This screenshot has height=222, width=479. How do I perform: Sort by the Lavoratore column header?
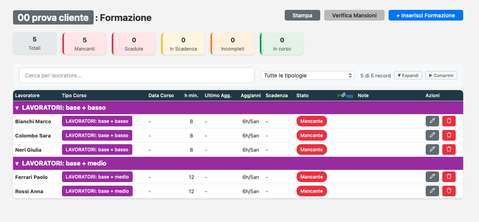click(27, 96)
